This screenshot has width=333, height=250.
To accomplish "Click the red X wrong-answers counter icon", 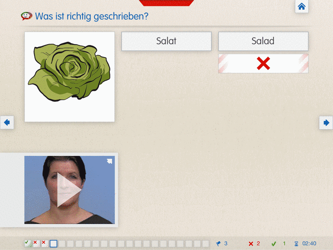I will pos(251,244).
